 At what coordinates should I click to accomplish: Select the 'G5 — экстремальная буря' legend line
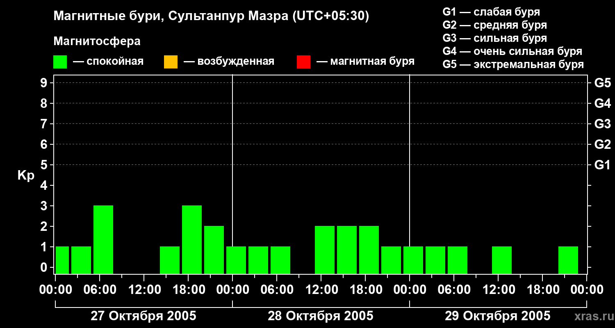513,64
